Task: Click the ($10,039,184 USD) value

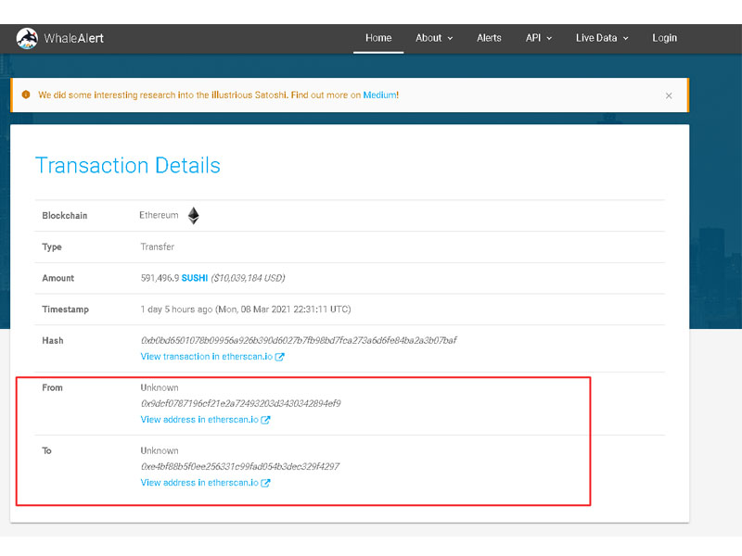Action: 248,278
